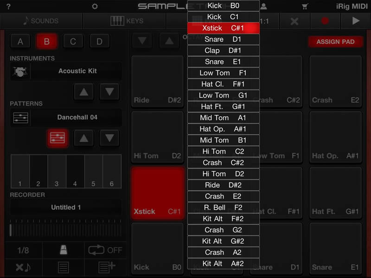Open the Acoustic Kit instrument selector

(77, 71)
